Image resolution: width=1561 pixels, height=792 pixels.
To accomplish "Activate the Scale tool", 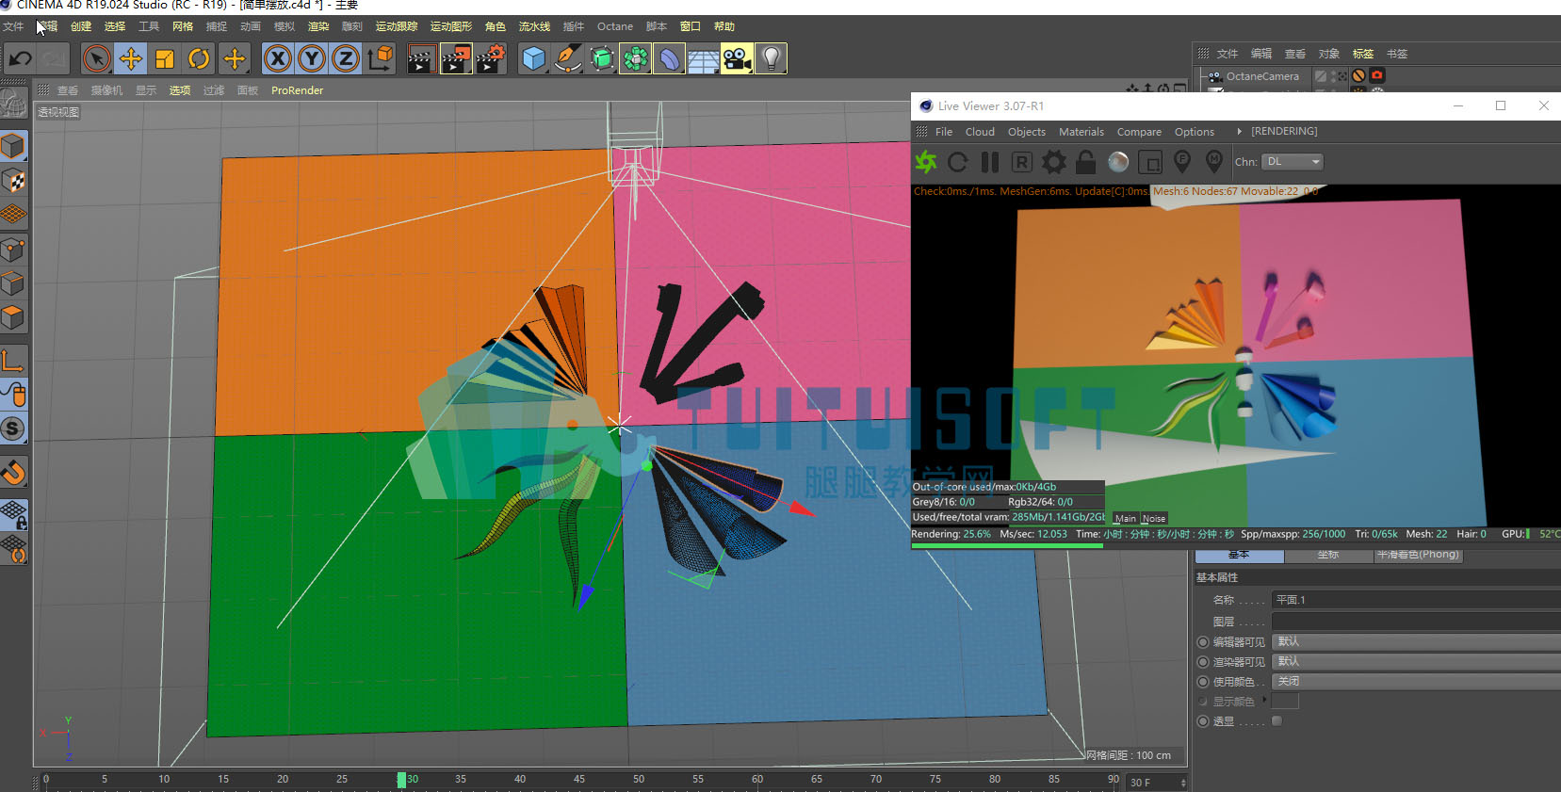I will [x=165, y=58].
